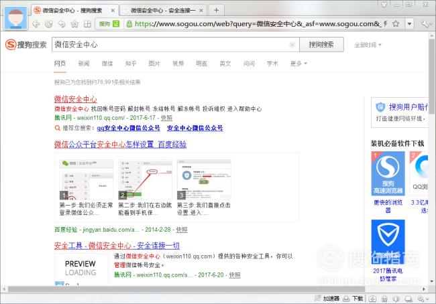Select the 知乎 search category
436x304 pixels.
[x=131, y=64]
